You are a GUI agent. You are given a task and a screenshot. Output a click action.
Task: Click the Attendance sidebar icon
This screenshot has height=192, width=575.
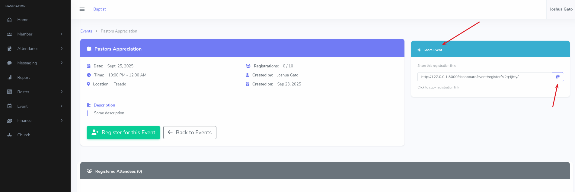[x=10, y=49]
